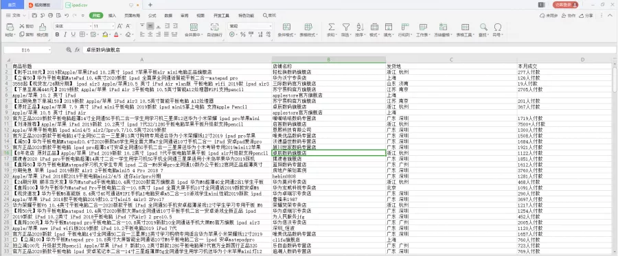Decrease font size with the A- icon
Viewport: 618px width, 256px height.
click(128, 26)
